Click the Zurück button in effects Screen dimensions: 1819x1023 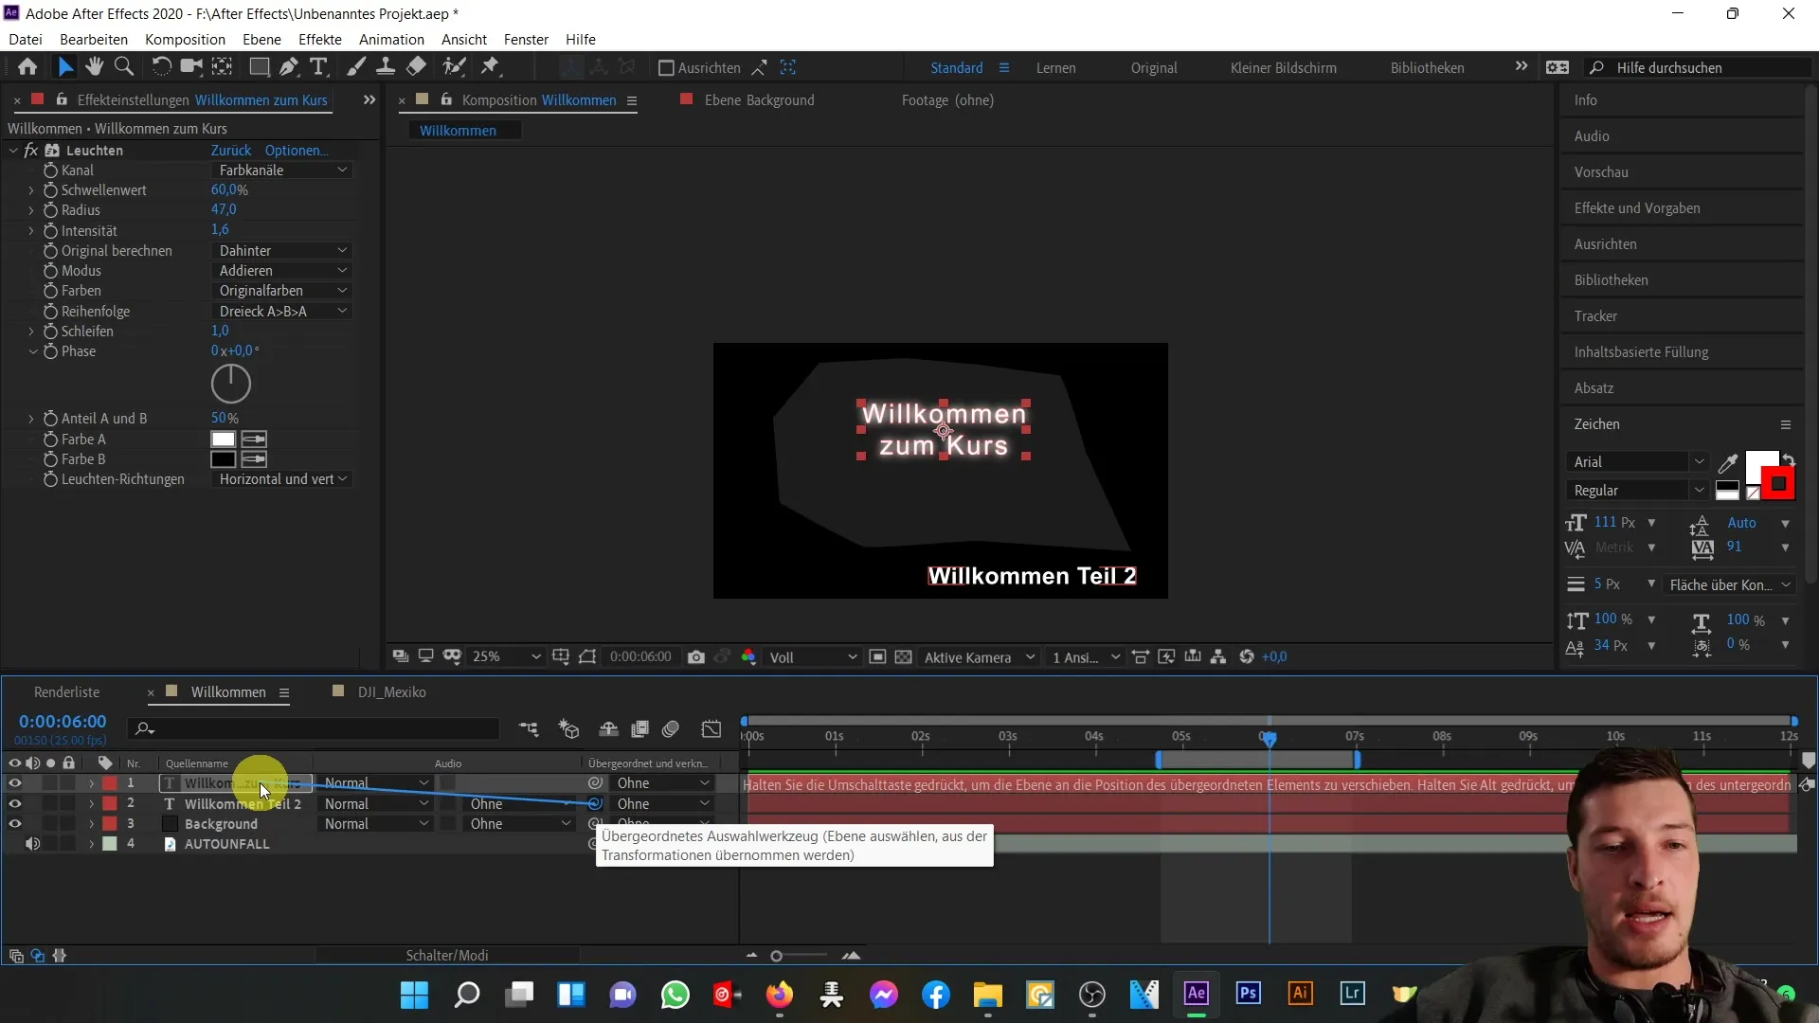(230, 150)
